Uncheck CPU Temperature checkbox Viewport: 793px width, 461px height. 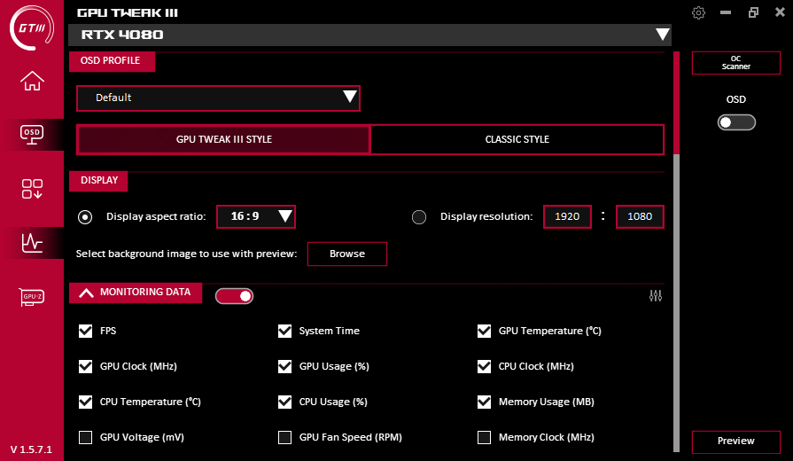tap(85, 402)
